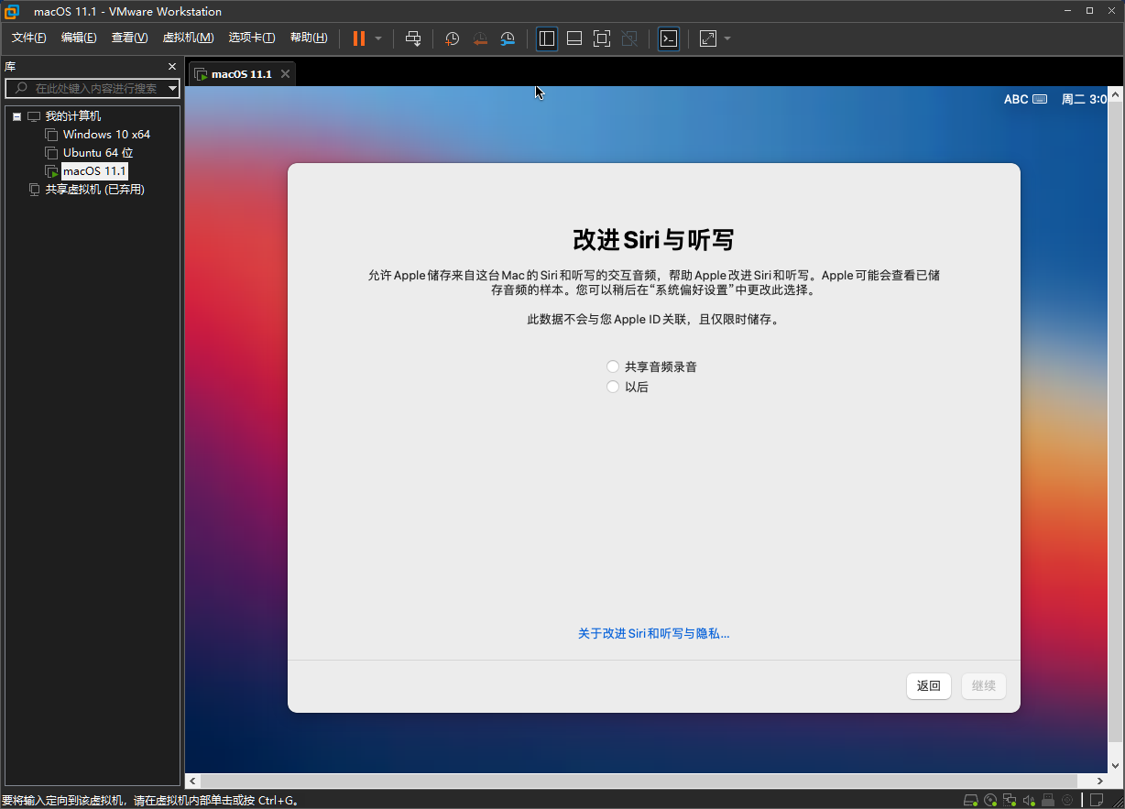The height and width of the screenshot is (809, 1125).
Task: Click the stretch guest display icon
Action: (708, 38)
